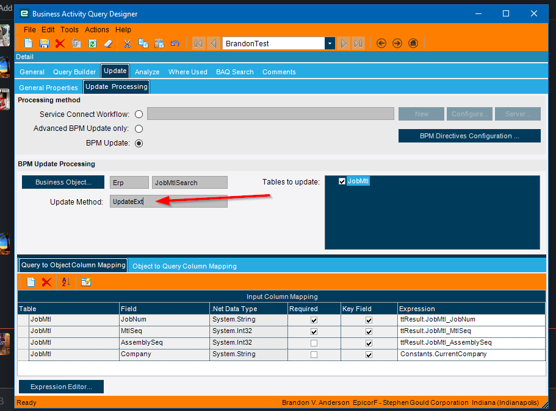Switch to the Analyze tab
Screen dimensions: 556x411
click(147, 72)
